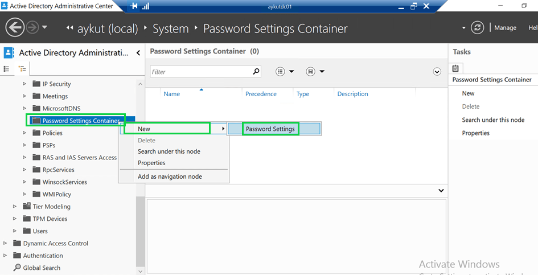Select Password Settings in the submenu
Image resolution: width=538 pixels, height=275 pixels.
tap(270, 129)
